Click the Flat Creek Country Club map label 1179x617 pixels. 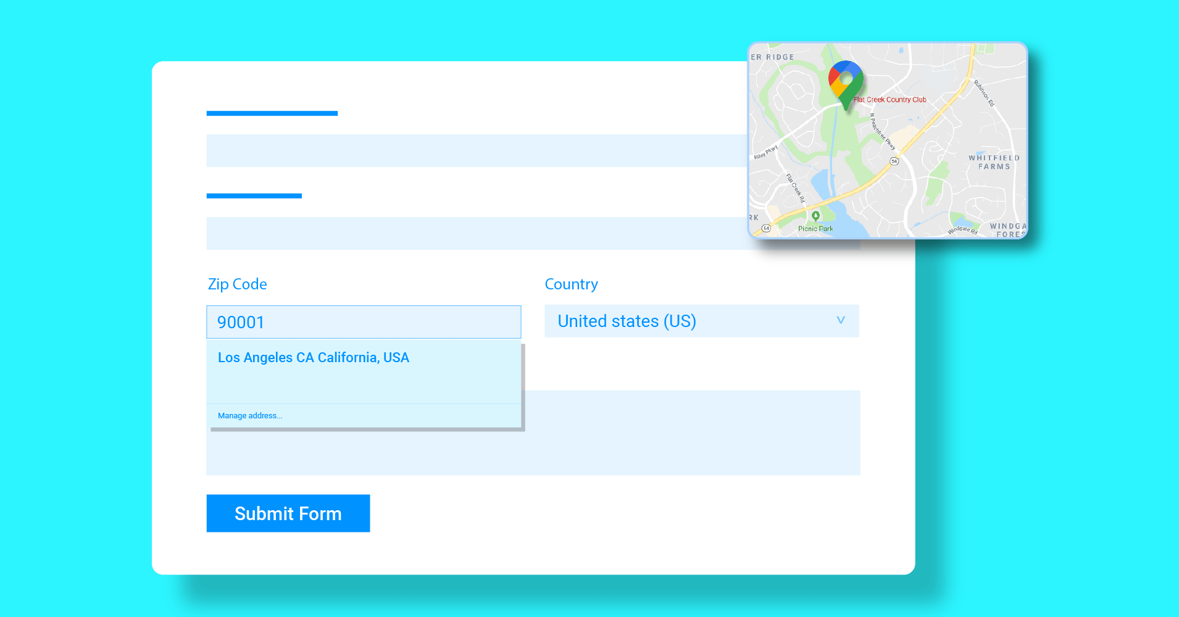pos(889,99)
